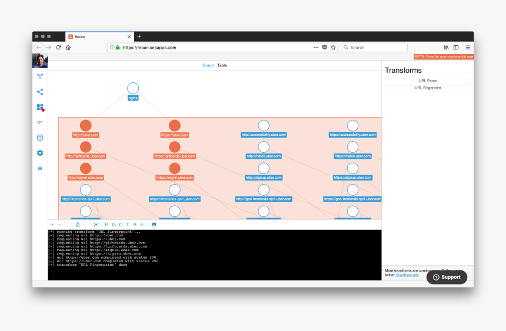506x331 pixels.
Task: Run the URL Fingerprint transform
Action: pos(428,88)
